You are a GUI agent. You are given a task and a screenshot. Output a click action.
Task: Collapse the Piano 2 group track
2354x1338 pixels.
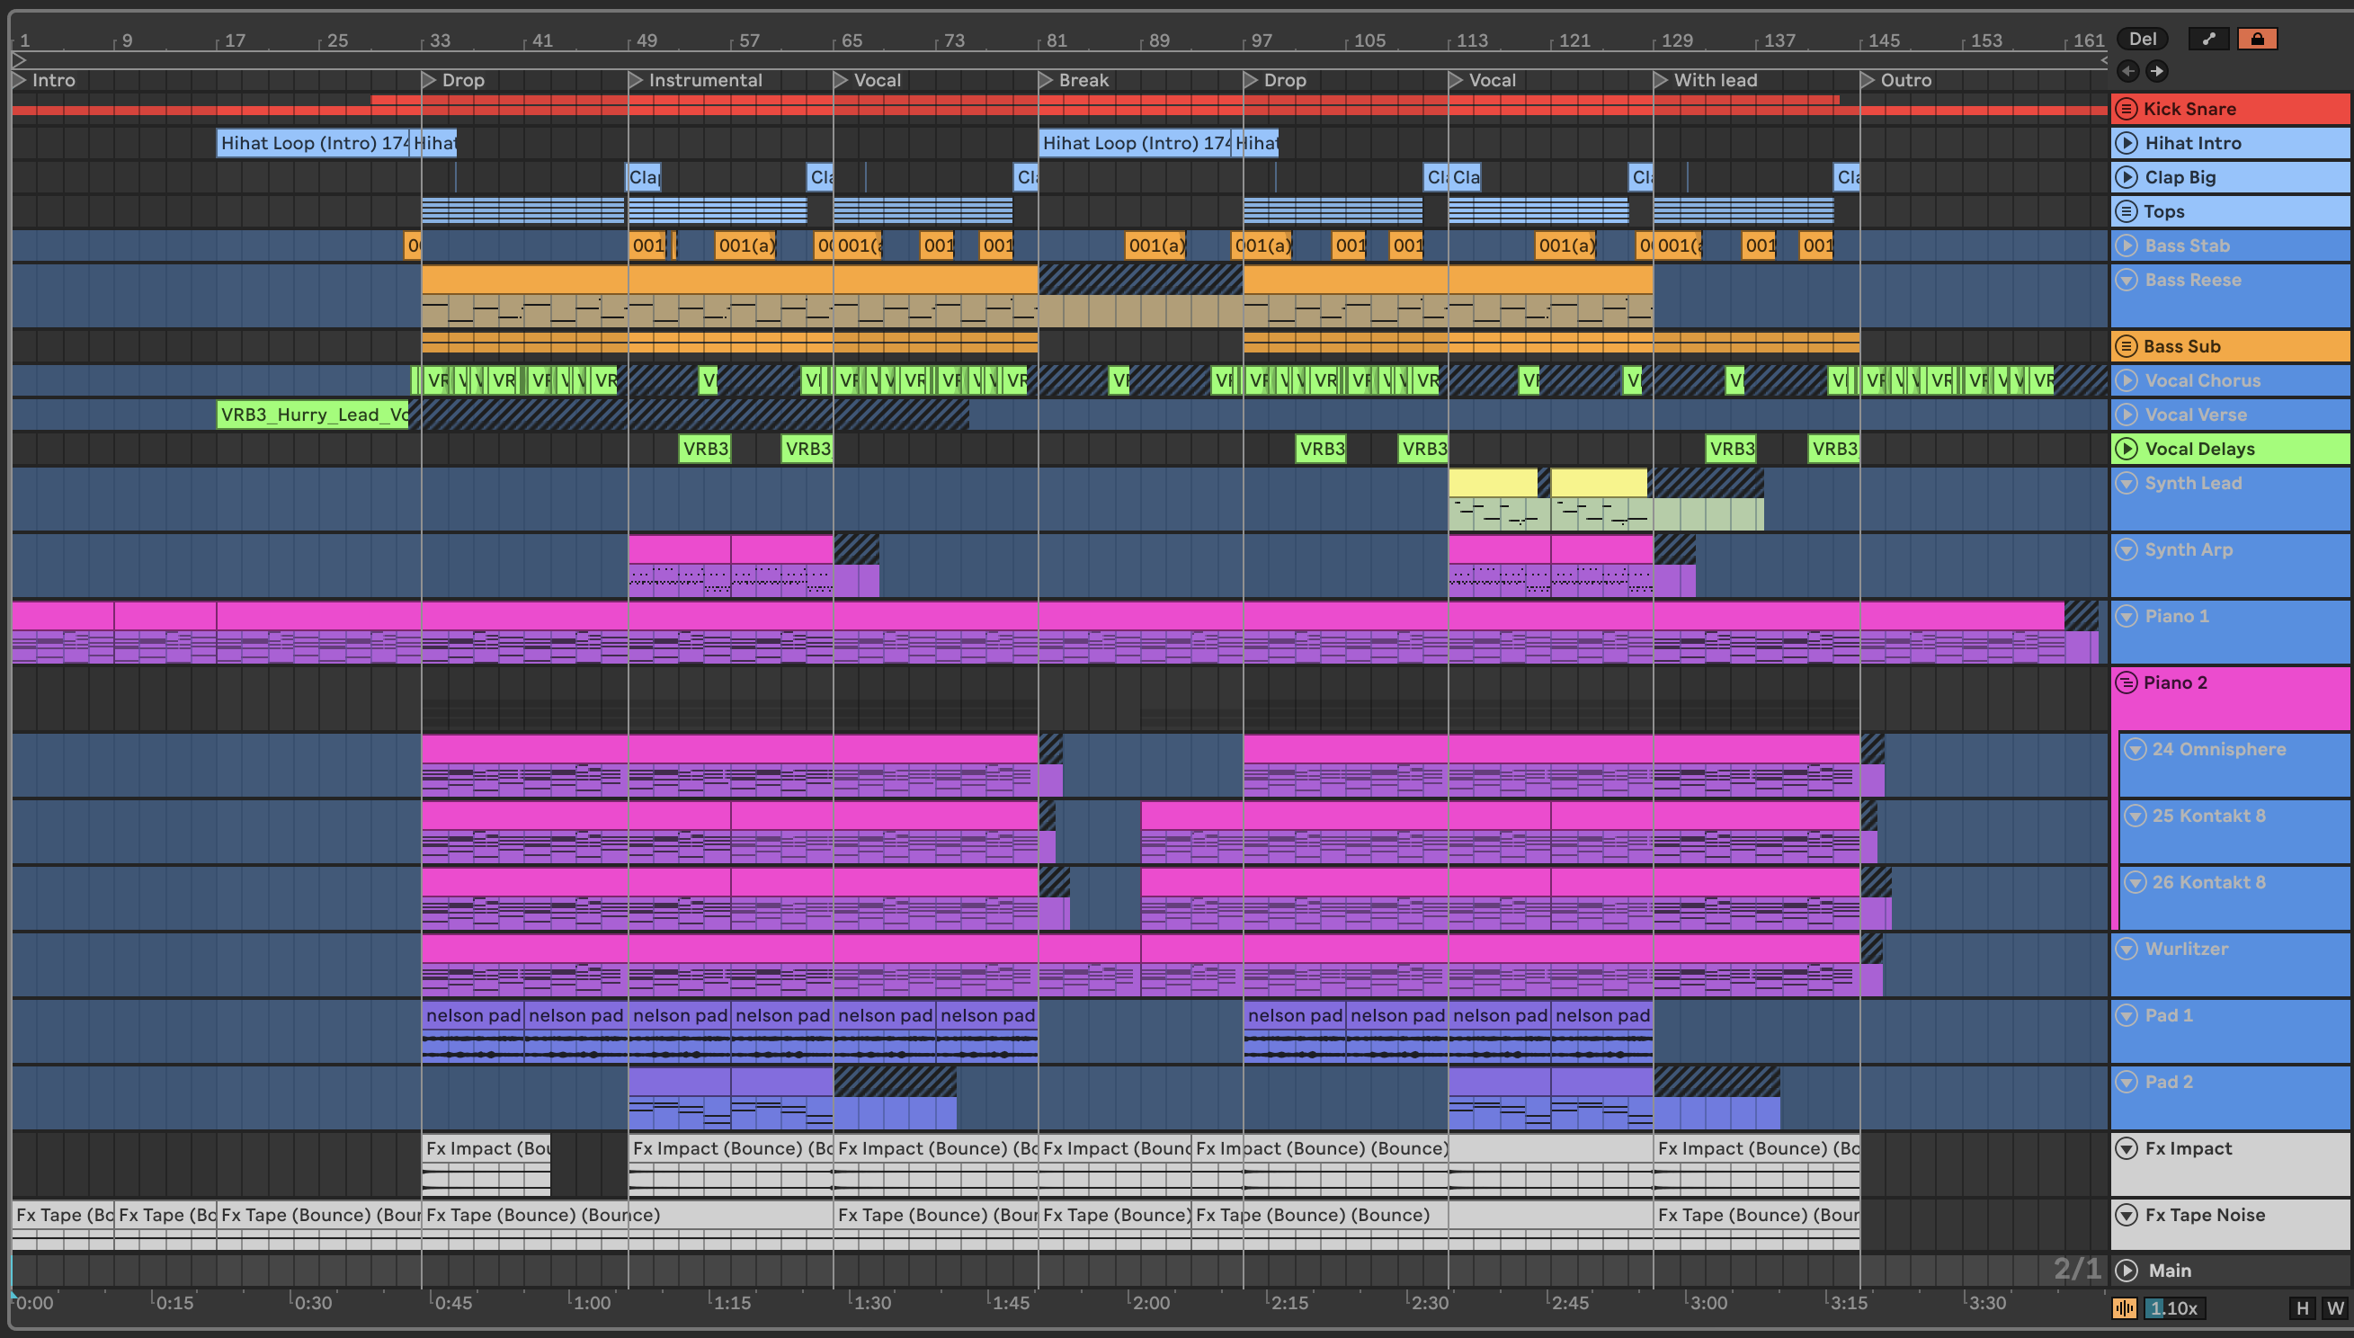2126,682
